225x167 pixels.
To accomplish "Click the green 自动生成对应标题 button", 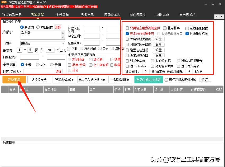I will 149,80.
